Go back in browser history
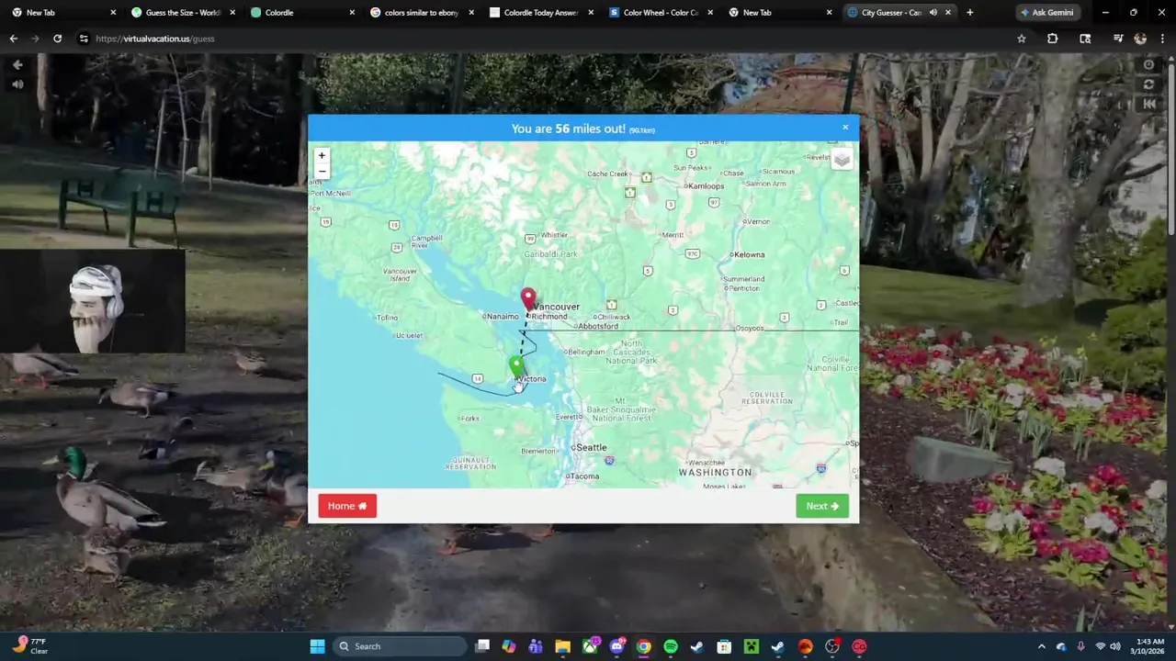The image size is (1176, 661). (x=13, y=39)
